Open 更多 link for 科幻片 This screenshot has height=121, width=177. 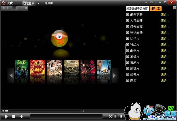point(165,44)
